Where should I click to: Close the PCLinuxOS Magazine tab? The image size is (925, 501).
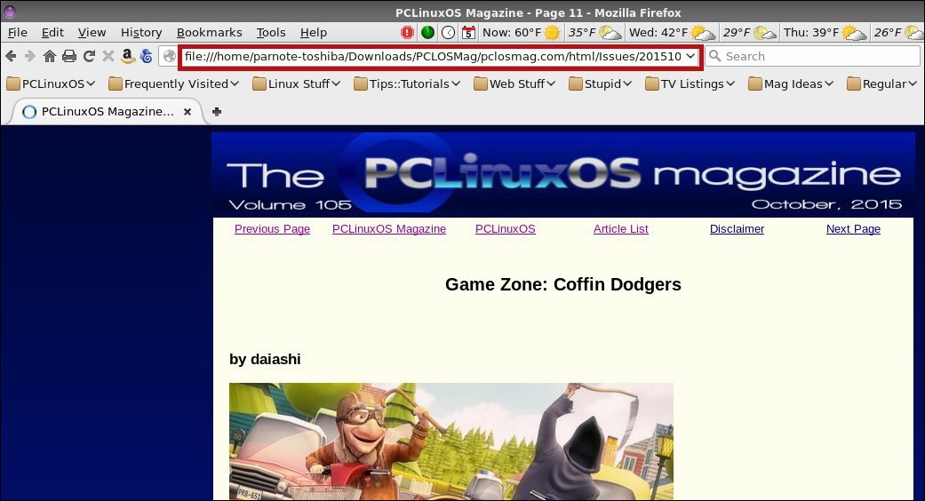coord(187,111)
